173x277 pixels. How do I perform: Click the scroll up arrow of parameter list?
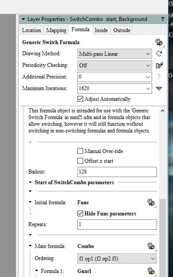162,111
